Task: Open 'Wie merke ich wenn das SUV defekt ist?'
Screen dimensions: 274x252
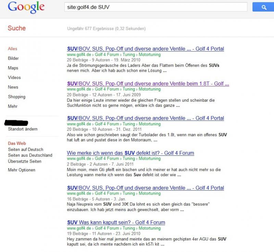Action: click(130, 153)
